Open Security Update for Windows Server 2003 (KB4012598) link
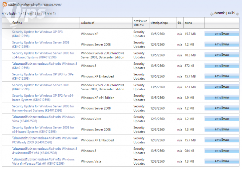This screenshot has width=242, height=169. point(41,87)
